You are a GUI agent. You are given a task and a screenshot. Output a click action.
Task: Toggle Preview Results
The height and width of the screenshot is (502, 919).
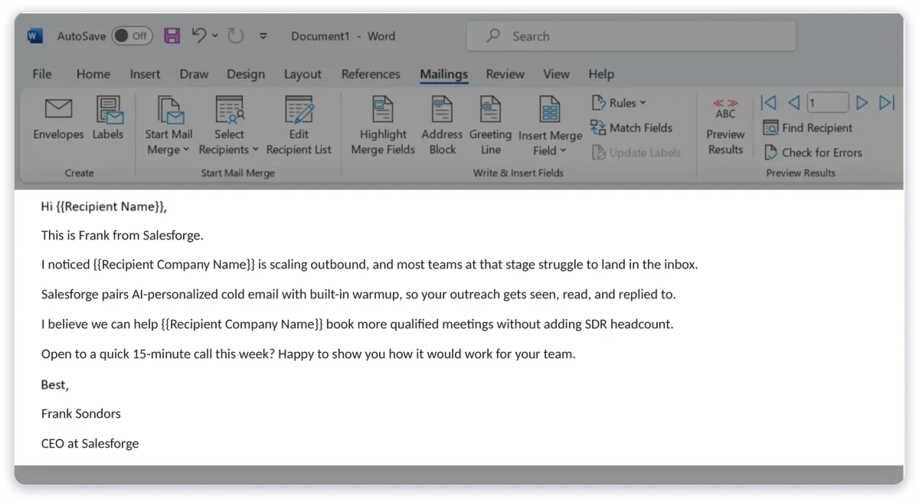tap(725, 125)
